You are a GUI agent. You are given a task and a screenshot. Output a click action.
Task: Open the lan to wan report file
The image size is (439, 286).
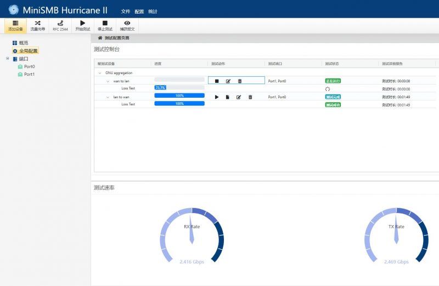click(228, 97)
